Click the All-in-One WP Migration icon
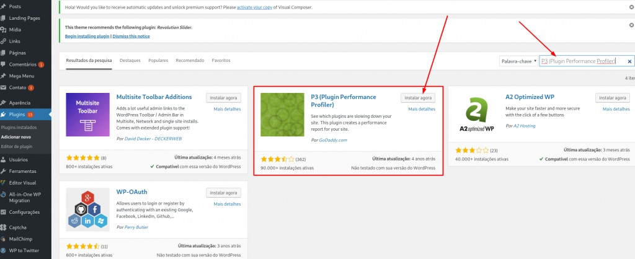Viewport: 635px width, 259px height. point(3,195)
